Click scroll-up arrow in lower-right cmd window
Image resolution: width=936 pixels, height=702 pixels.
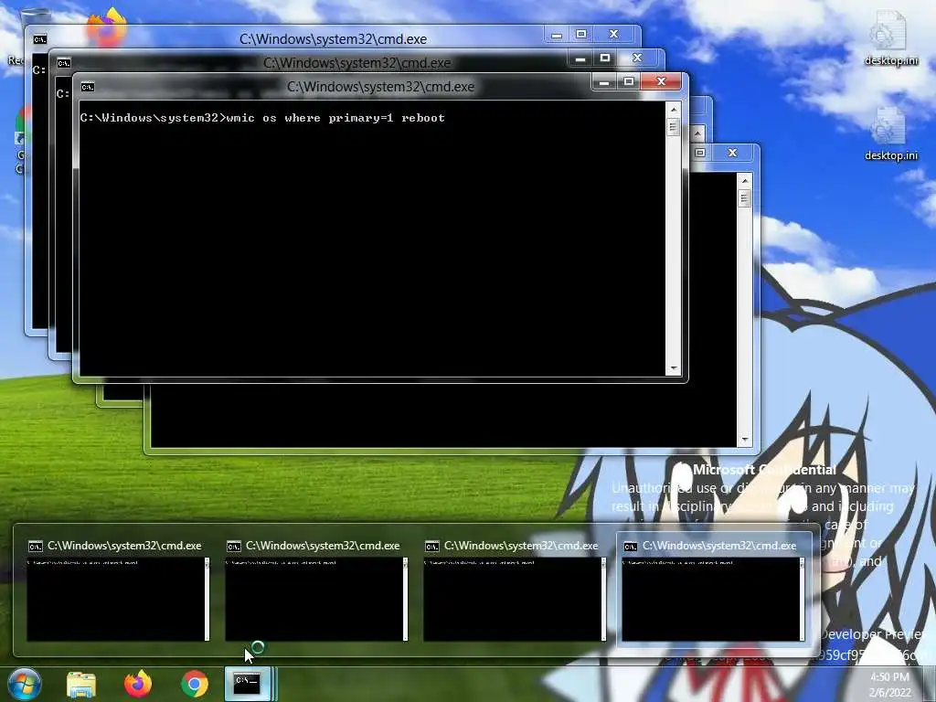tap(744, 181)
